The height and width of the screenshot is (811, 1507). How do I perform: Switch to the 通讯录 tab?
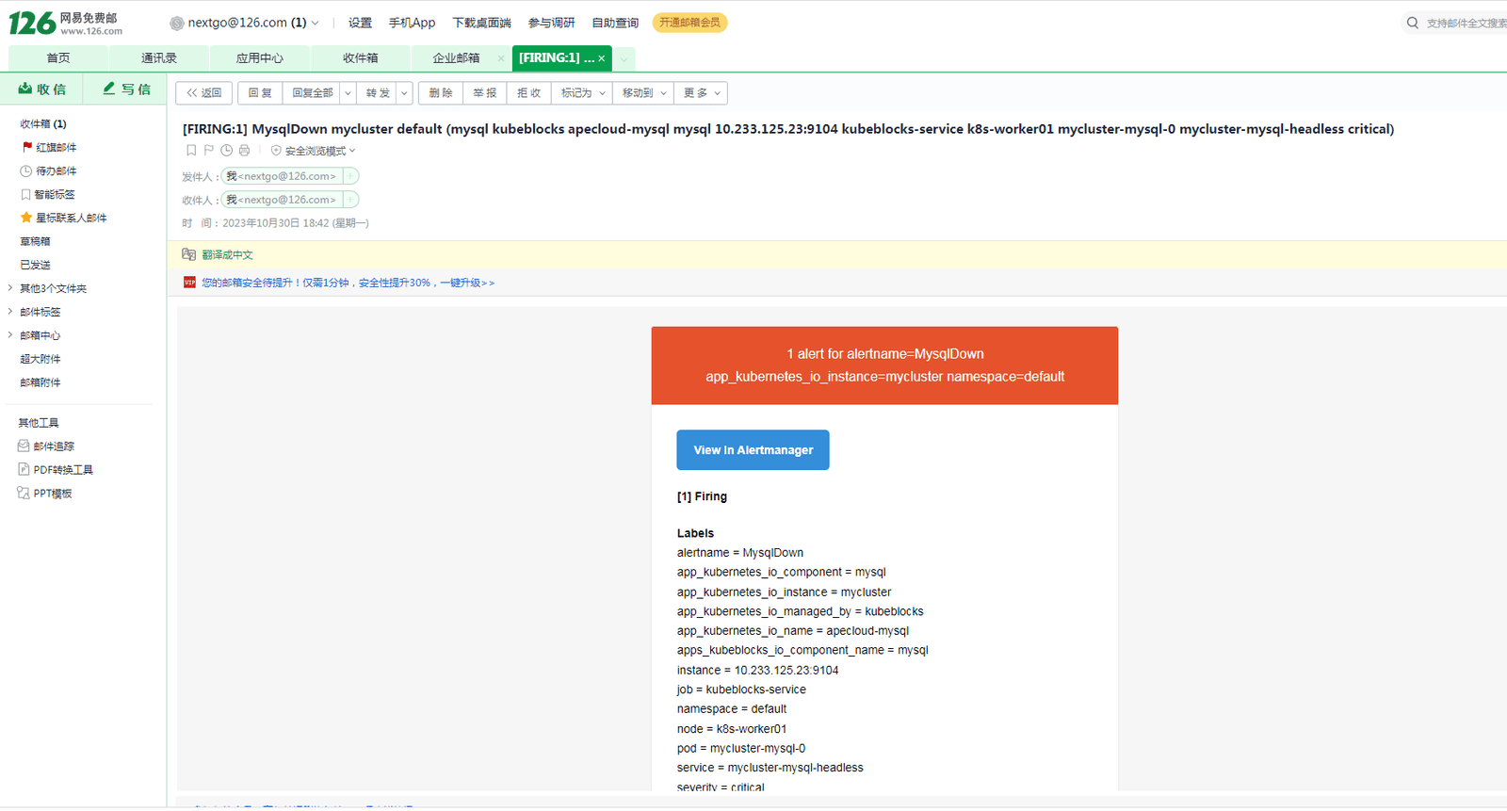point(159,58)
